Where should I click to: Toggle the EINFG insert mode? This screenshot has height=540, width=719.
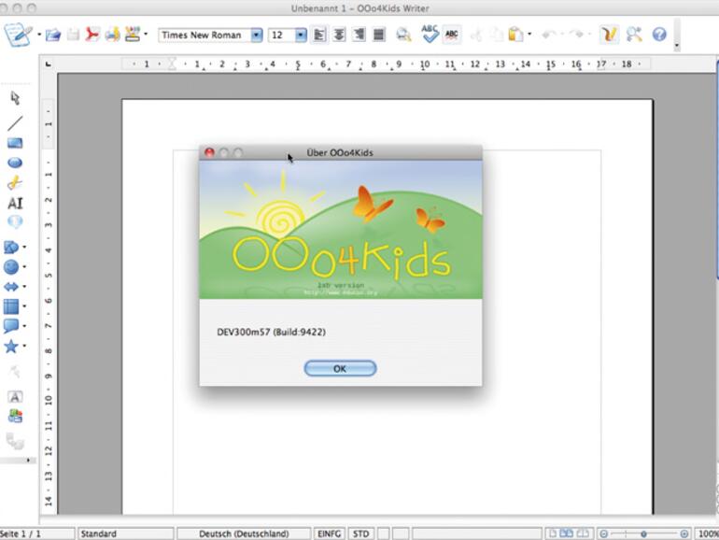coord(330,534)
